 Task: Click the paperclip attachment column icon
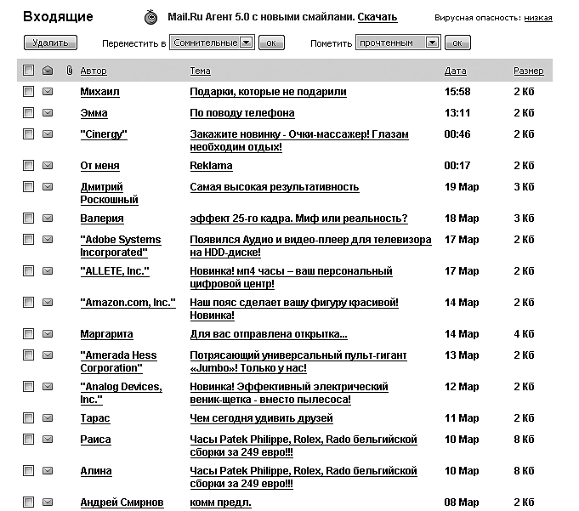click(69, 71)
